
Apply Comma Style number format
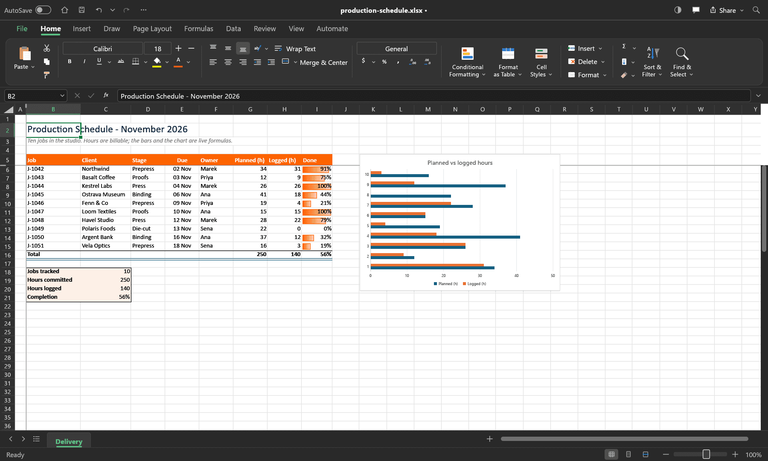(x=398, y=62)
